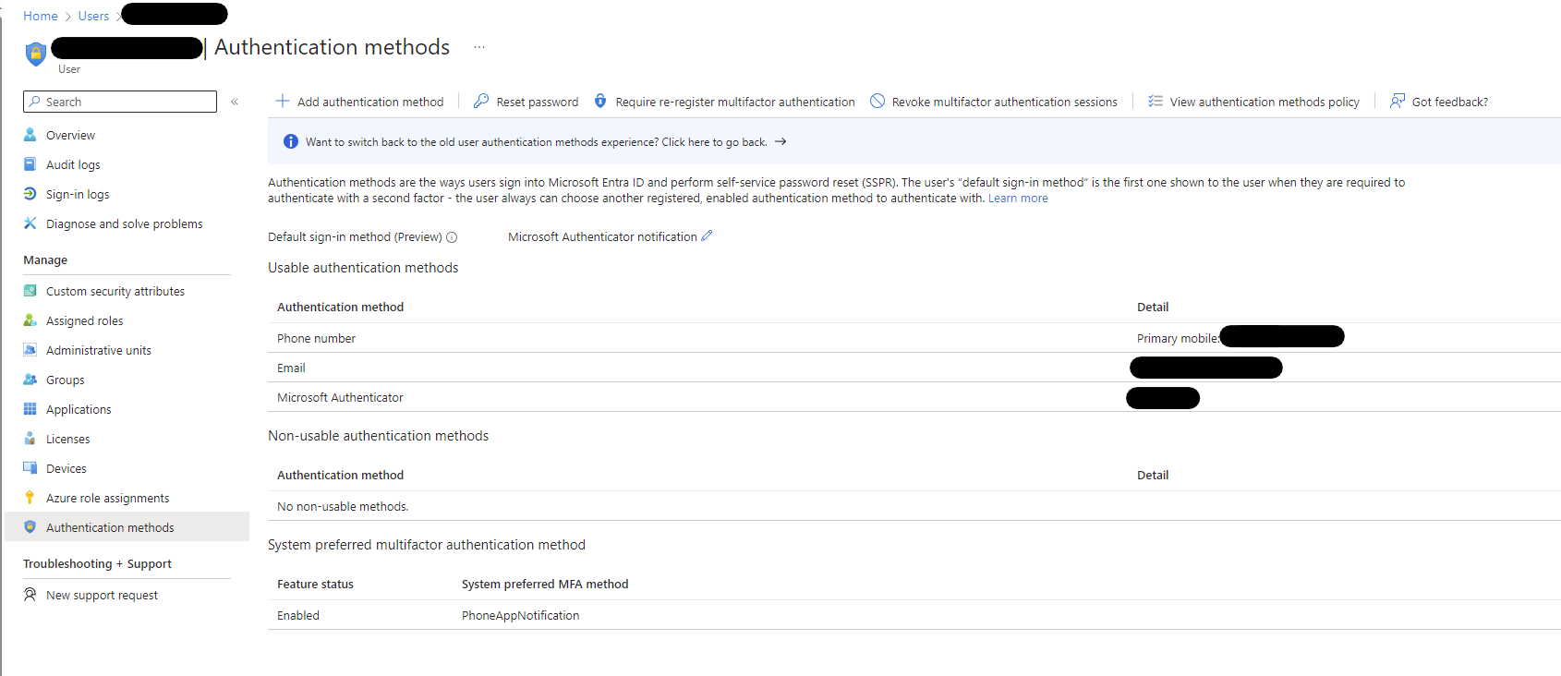The width and height of the screenshot is (1561, 676).
Task: Click the Diagnose and solve problems wrench icon
Action: (30, 223)
